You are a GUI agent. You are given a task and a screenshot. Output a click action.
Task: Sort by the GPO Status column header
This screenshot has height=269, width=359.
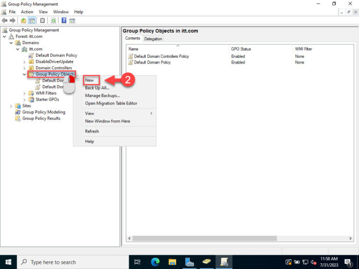261,49
